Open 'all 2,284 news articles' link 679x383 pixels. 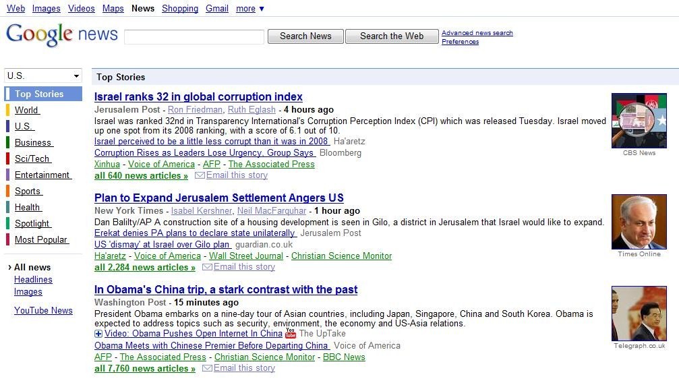(145, 267)
